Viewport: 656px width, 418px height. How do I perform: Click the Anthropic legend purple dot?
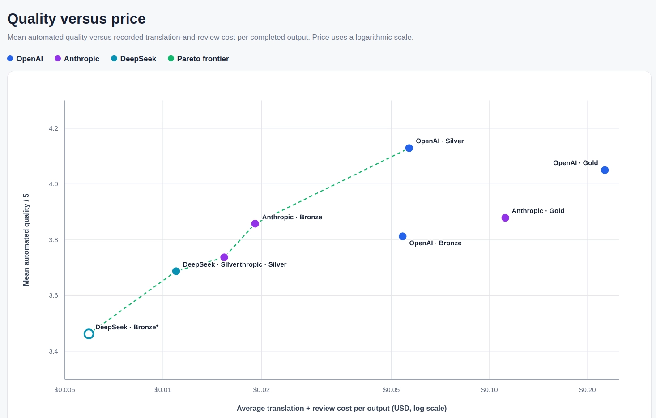coord(58,59)
